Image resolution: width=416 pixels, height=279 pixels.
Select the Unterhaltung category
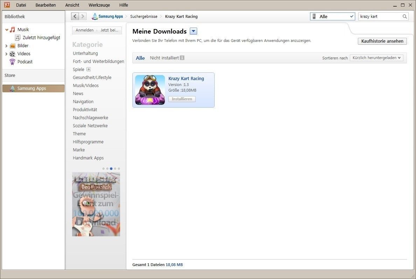(x=85, y=53)
